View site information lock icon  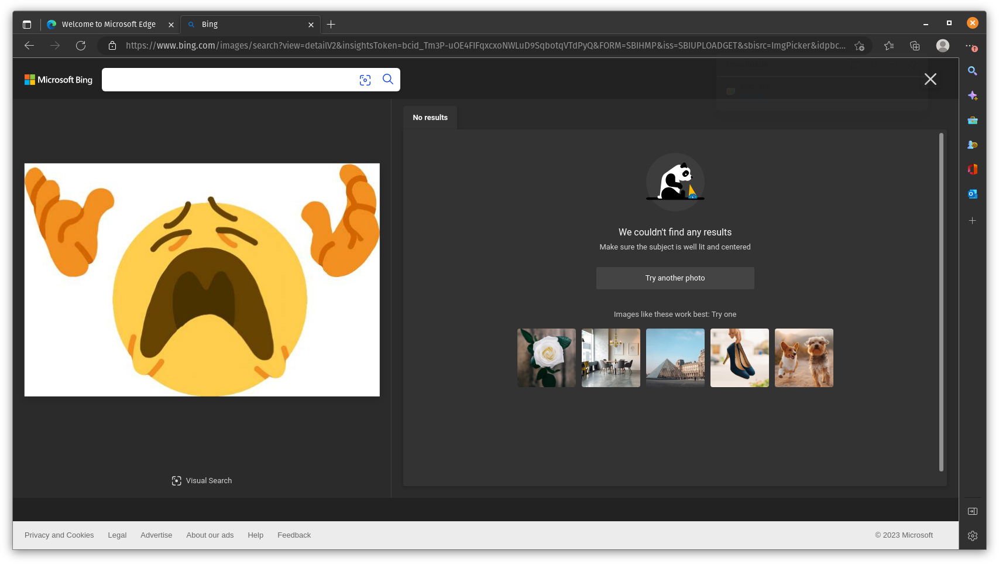(112, 46)
